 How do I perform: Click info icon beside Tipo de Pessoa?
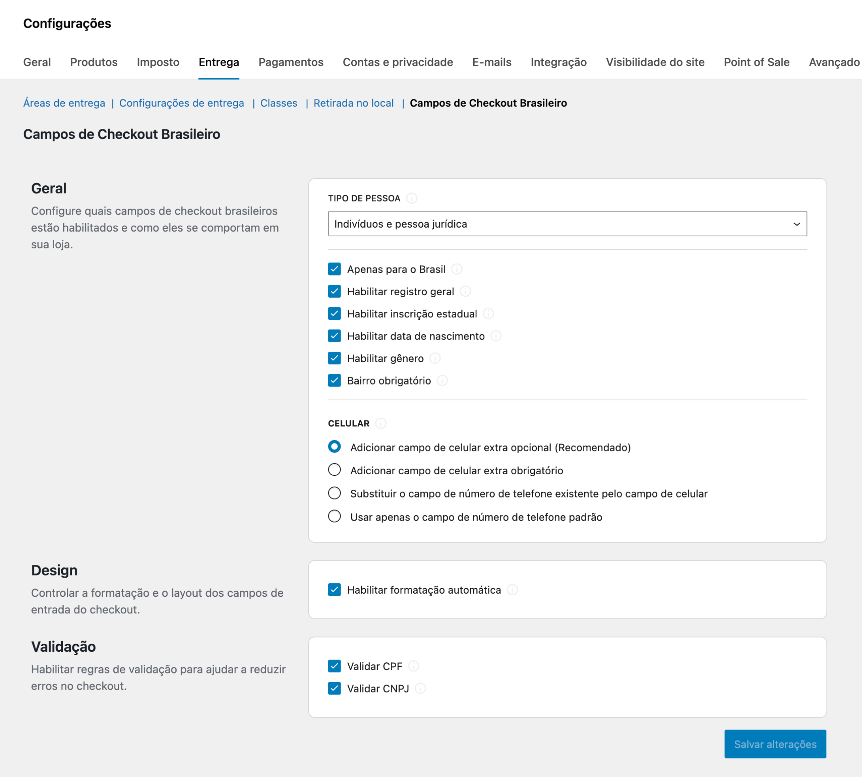412,198
